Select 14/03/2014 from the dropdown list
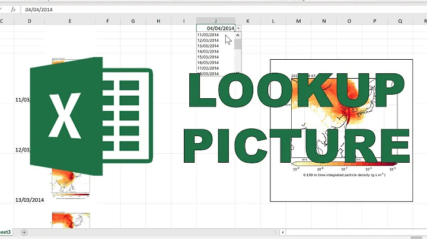Viewport: 427px width, 239px height. [x=208, y=51]
